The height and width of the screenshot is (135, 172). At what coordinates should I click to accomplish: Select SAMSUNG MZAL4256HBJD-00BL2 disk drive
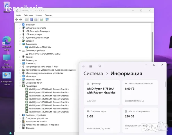click(45, 54)
